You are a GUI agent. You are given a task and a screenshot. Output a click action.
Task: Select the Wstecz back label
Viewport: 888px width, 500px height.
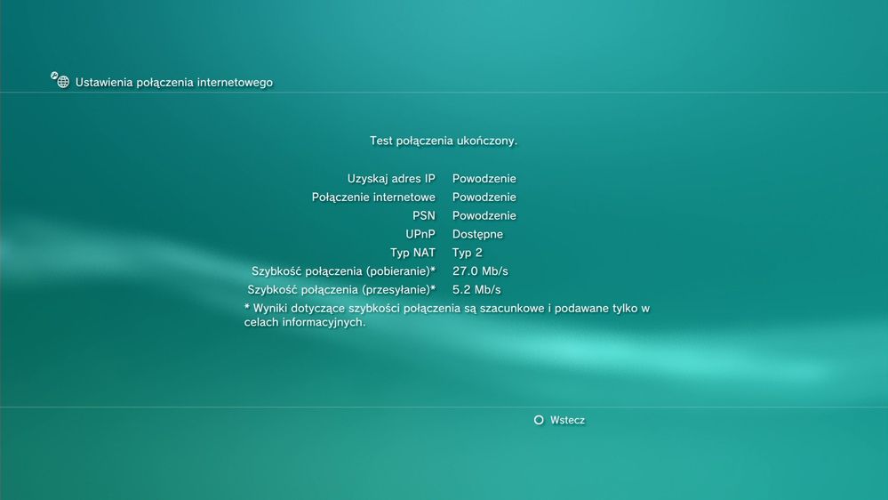pos(567,420)
